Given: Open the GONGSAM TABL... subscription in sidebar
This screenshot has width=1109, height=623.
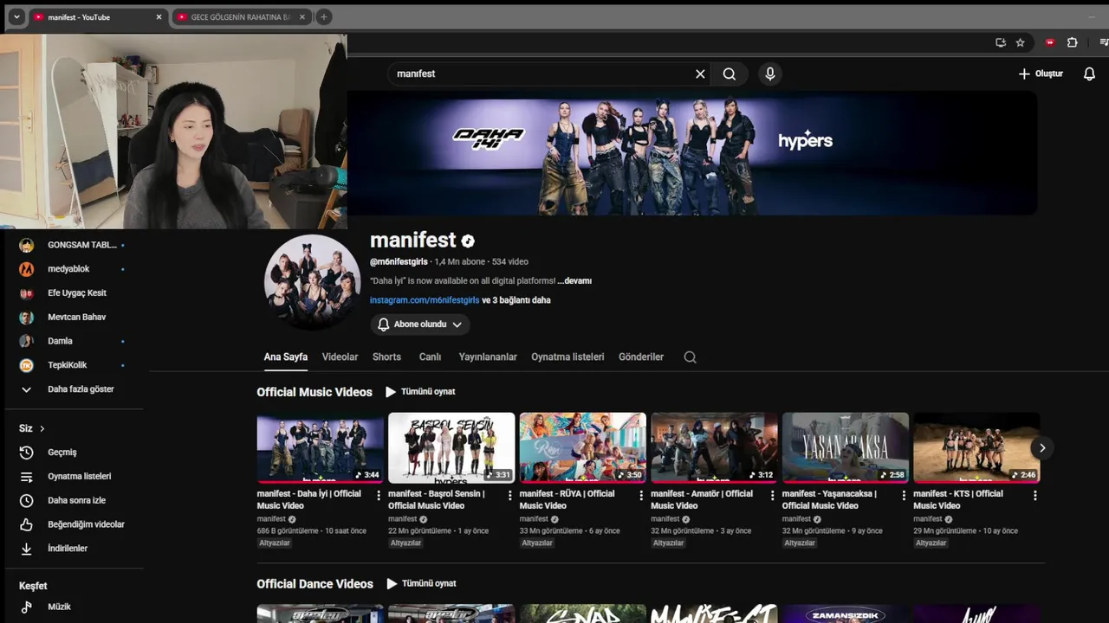Looking at the screenshot, I should (74, 245).
